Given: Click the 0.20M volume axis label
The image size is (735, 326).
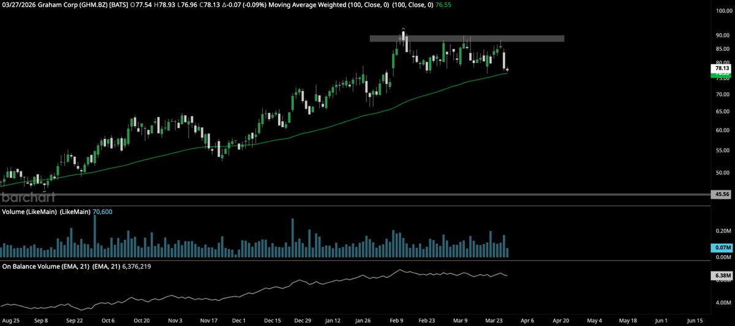Looking at the screenshot, I should click(723, 231).
